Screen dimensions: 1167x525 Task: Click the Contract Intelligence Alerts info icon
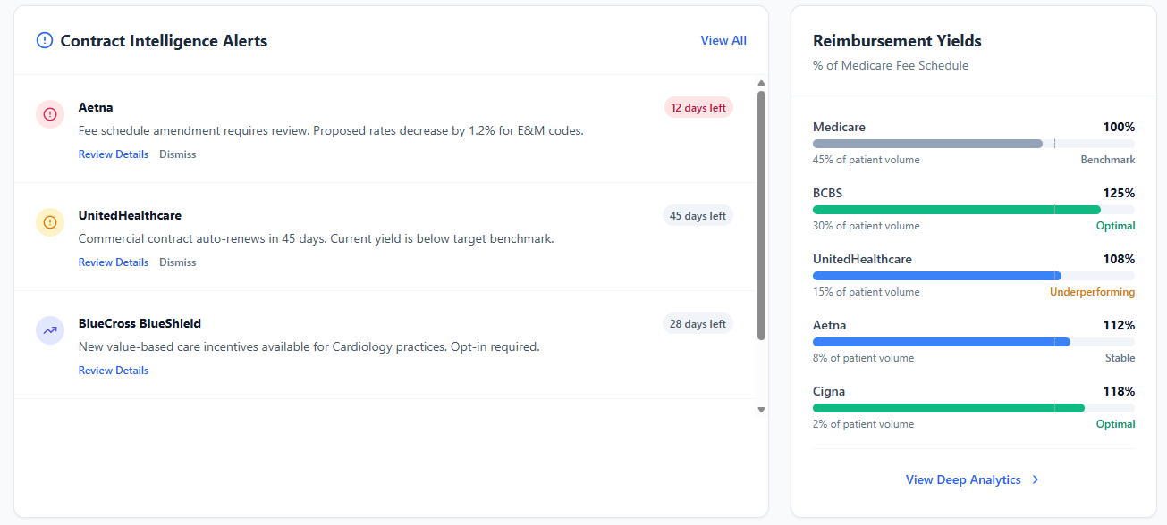45,40
